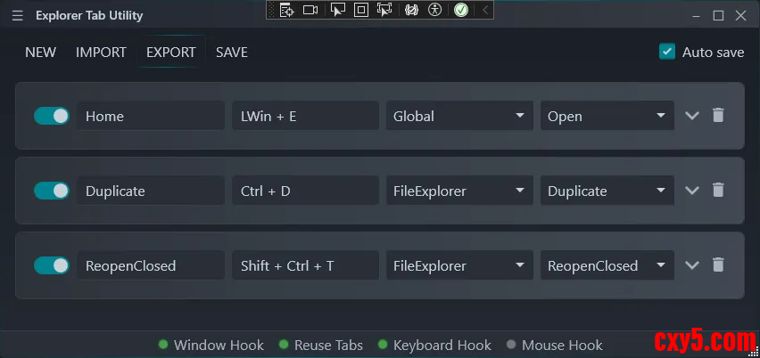The image size is (760, 358).
Task: Open the Duplicate action dropdown
Action: (x=607, y=191)
